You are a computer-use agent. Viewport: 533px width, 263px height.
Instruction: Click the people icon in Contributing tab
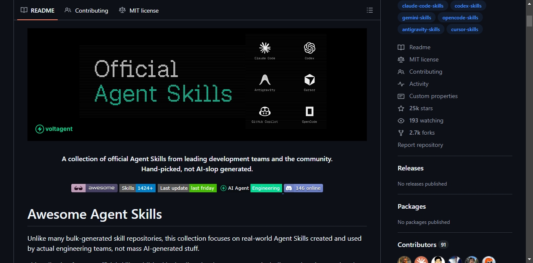[x=68, y=10]
